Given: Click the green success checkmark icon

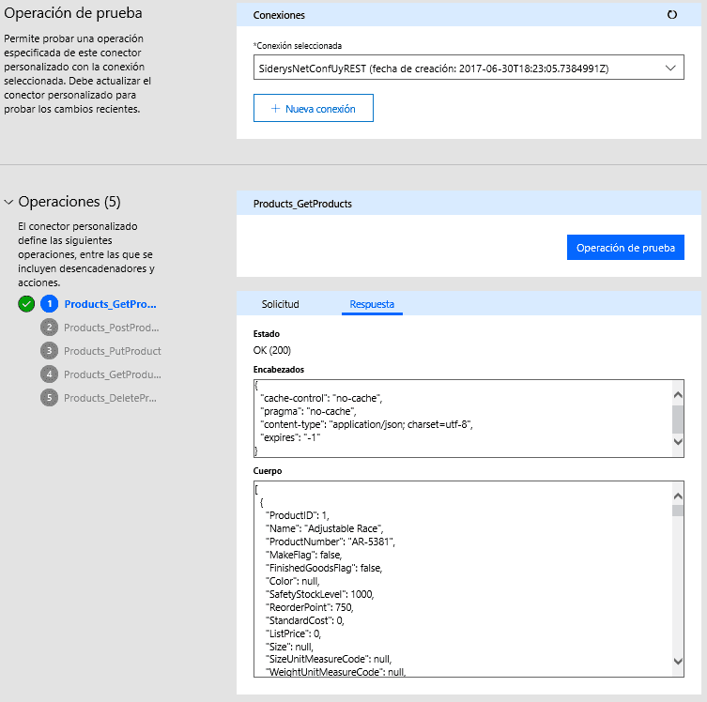Looking at the screenshot, I should pos(26,304).
